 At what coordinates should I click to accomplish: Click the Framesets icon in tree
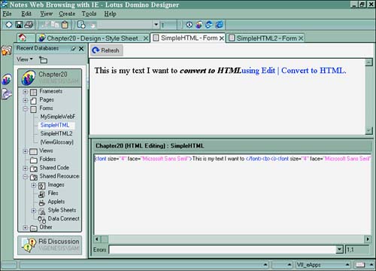tap(33, 92)
